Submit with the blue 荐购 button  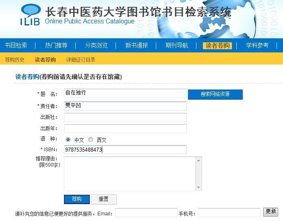click(77, 199)
